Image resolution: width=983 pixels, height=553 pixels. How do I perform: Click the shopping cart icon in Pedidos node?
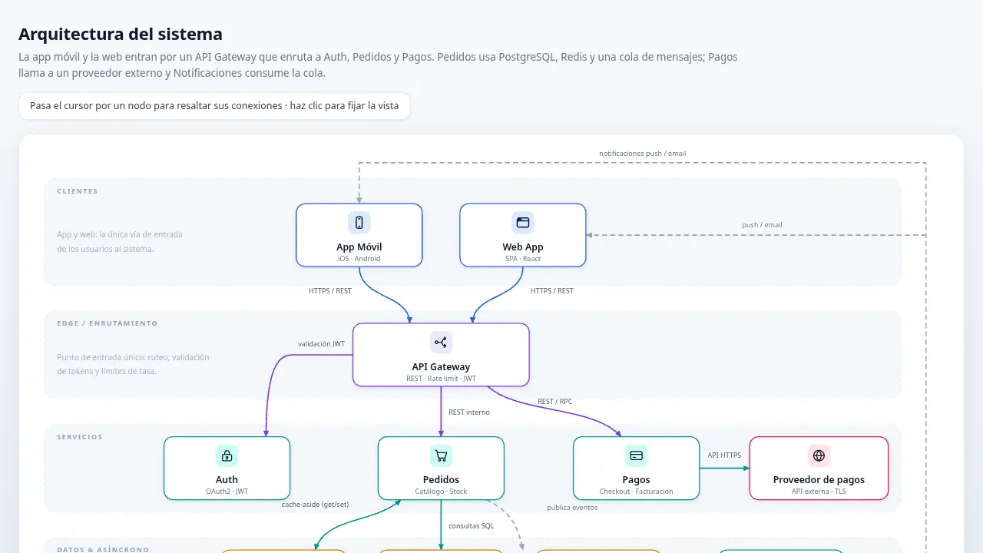pyautogui.click(x=441, y=455)
